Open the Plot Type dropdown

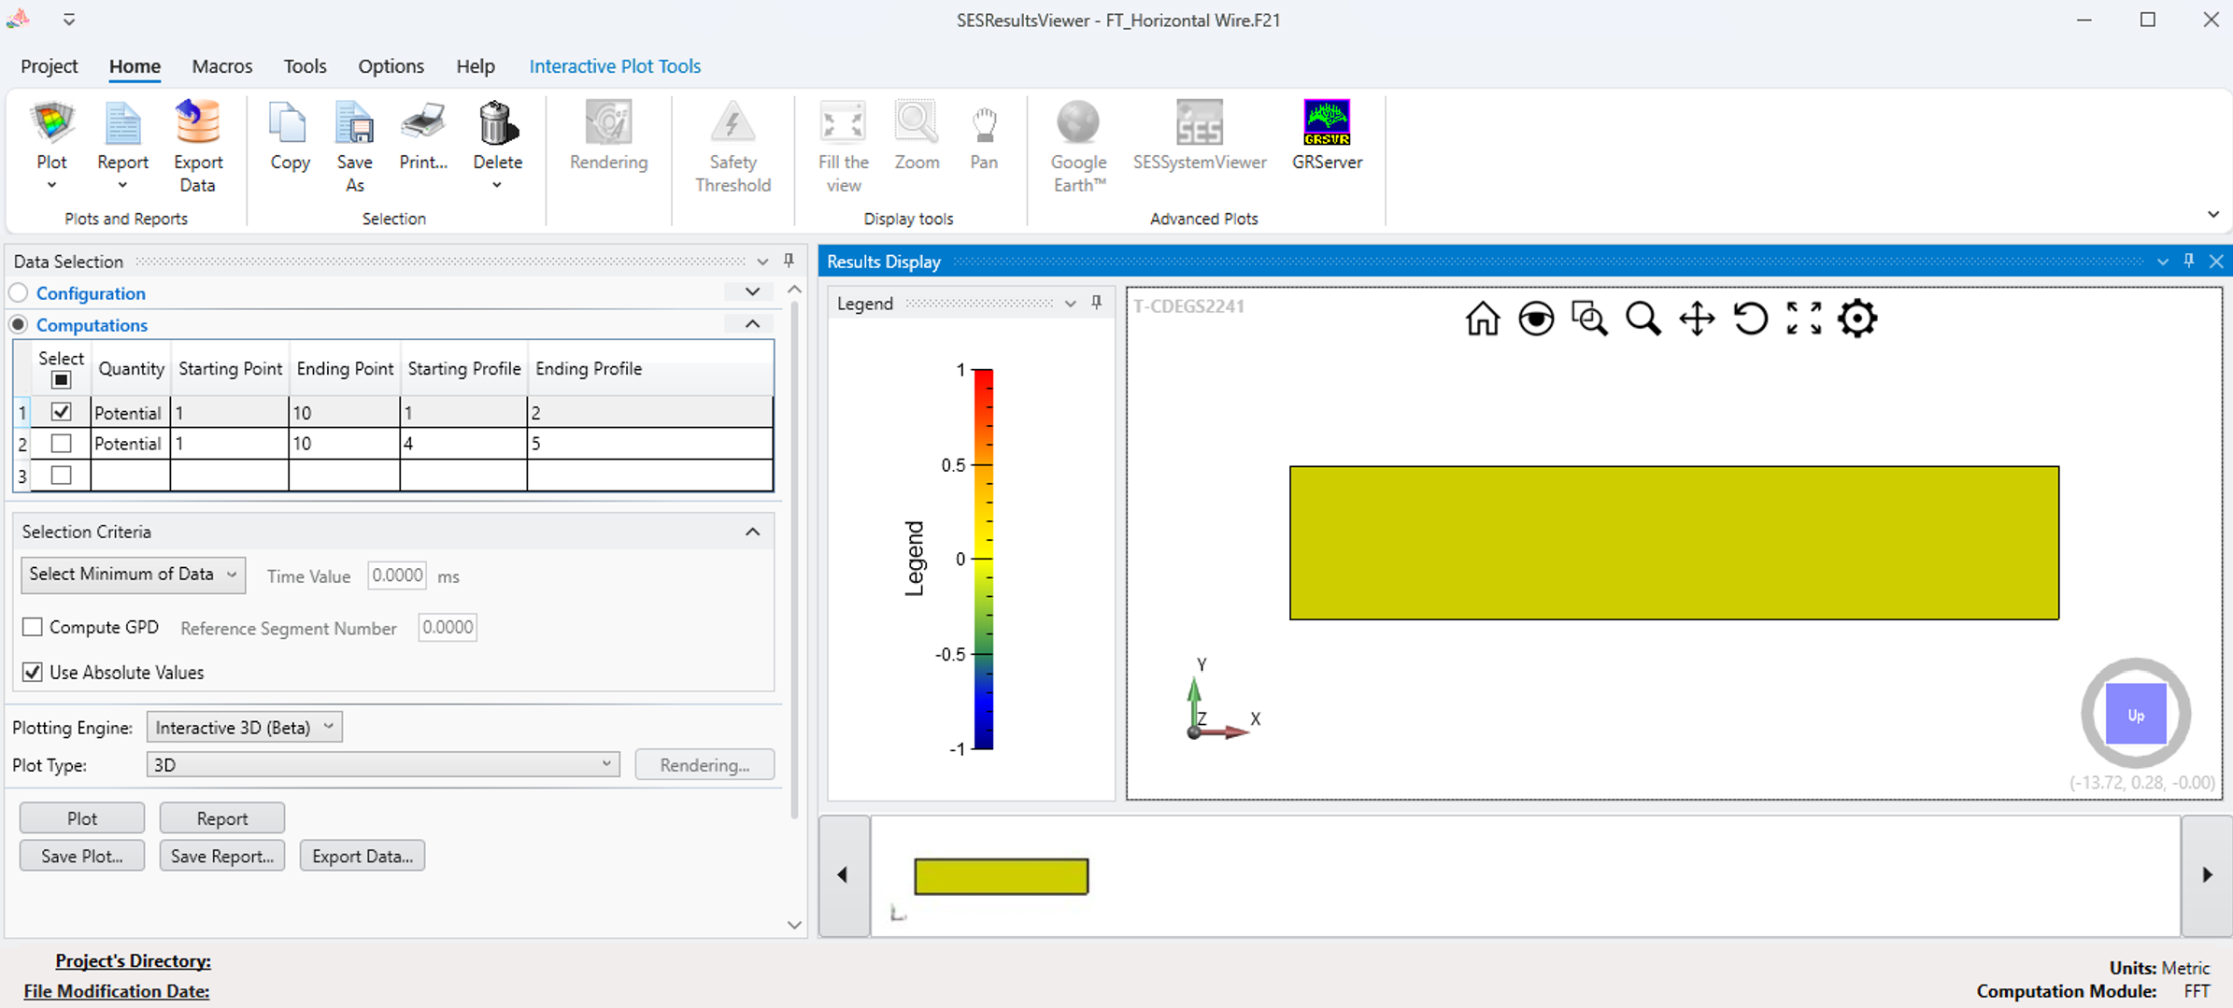click(x=383, y=764)
